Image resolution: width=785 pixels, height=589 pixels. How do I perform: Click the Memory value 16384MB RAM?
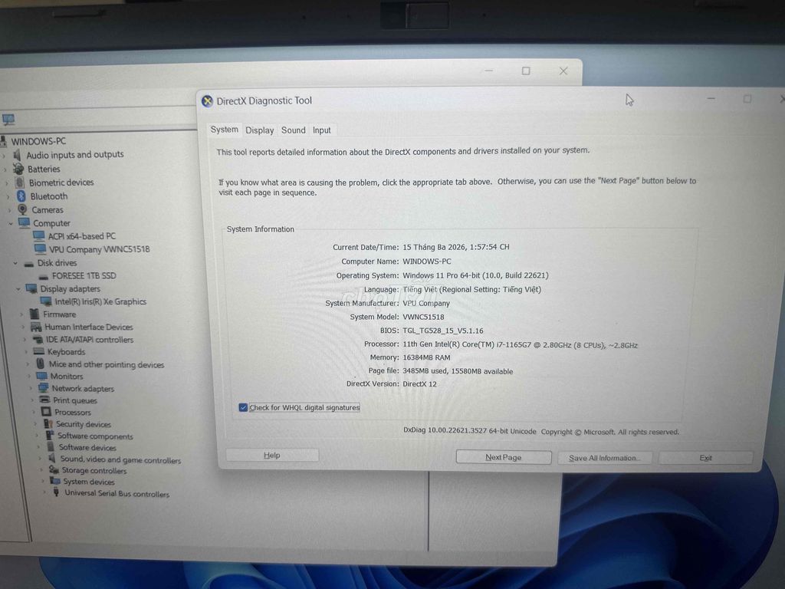(x=426, y=357)
